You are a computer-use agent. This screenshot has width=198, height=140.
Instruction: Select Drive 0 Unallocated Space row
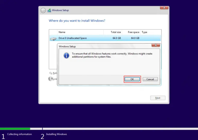point(105,38)
